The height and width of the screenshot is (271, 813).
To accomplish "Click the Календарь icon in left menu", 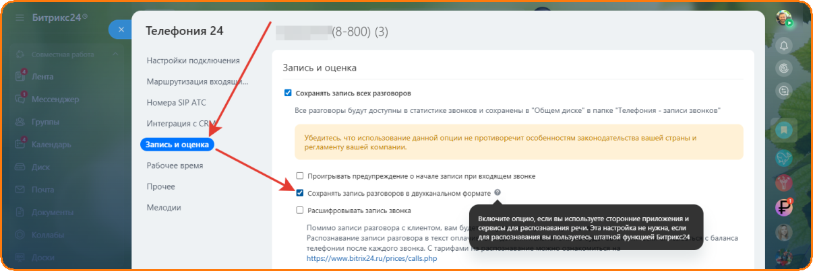I will click(x=20, y=145).
